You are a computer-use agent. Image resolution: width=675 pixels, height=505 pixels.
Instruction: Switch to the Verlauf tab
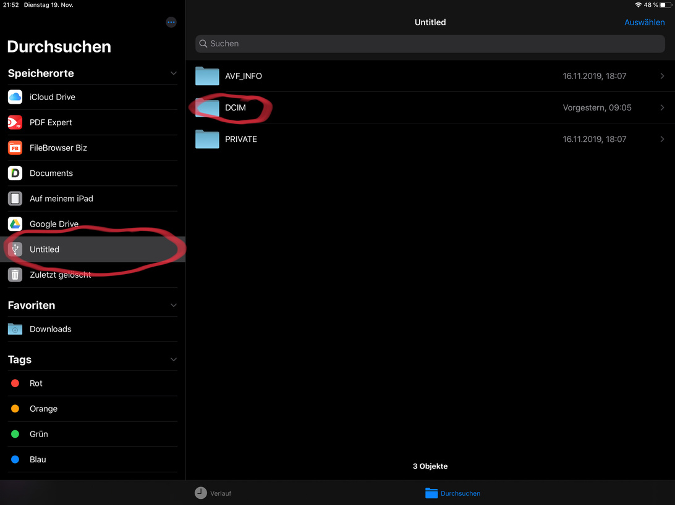[213, 493]
